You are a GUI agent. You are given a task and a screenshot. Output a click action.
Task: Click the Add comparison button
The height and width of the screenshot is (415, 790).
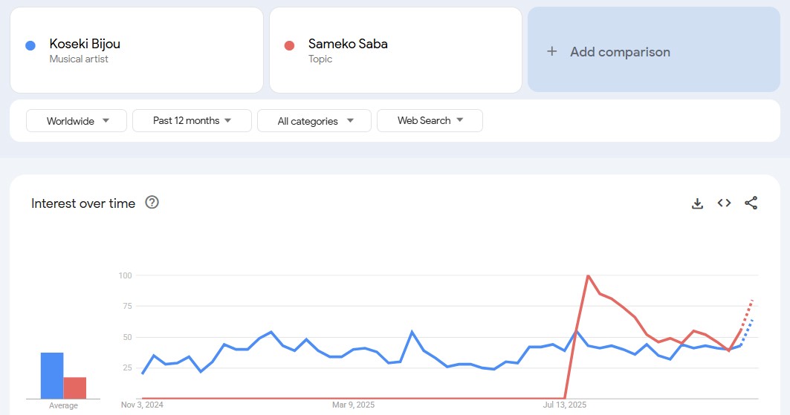[619, 52]
